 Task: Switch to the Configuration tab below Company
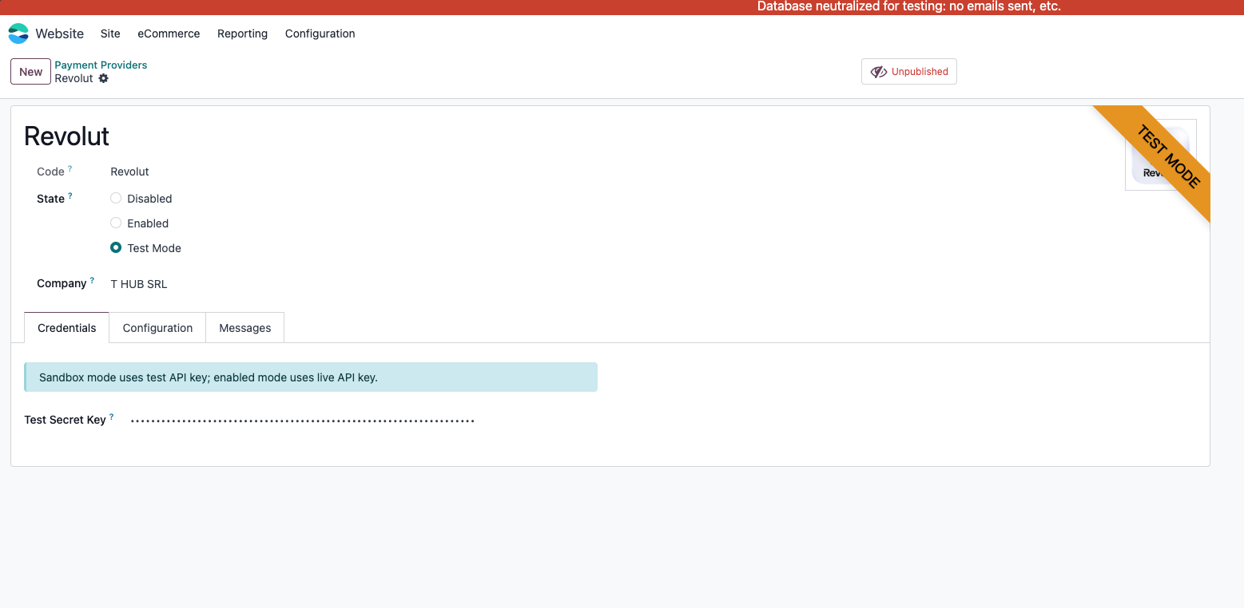point(157,328)
